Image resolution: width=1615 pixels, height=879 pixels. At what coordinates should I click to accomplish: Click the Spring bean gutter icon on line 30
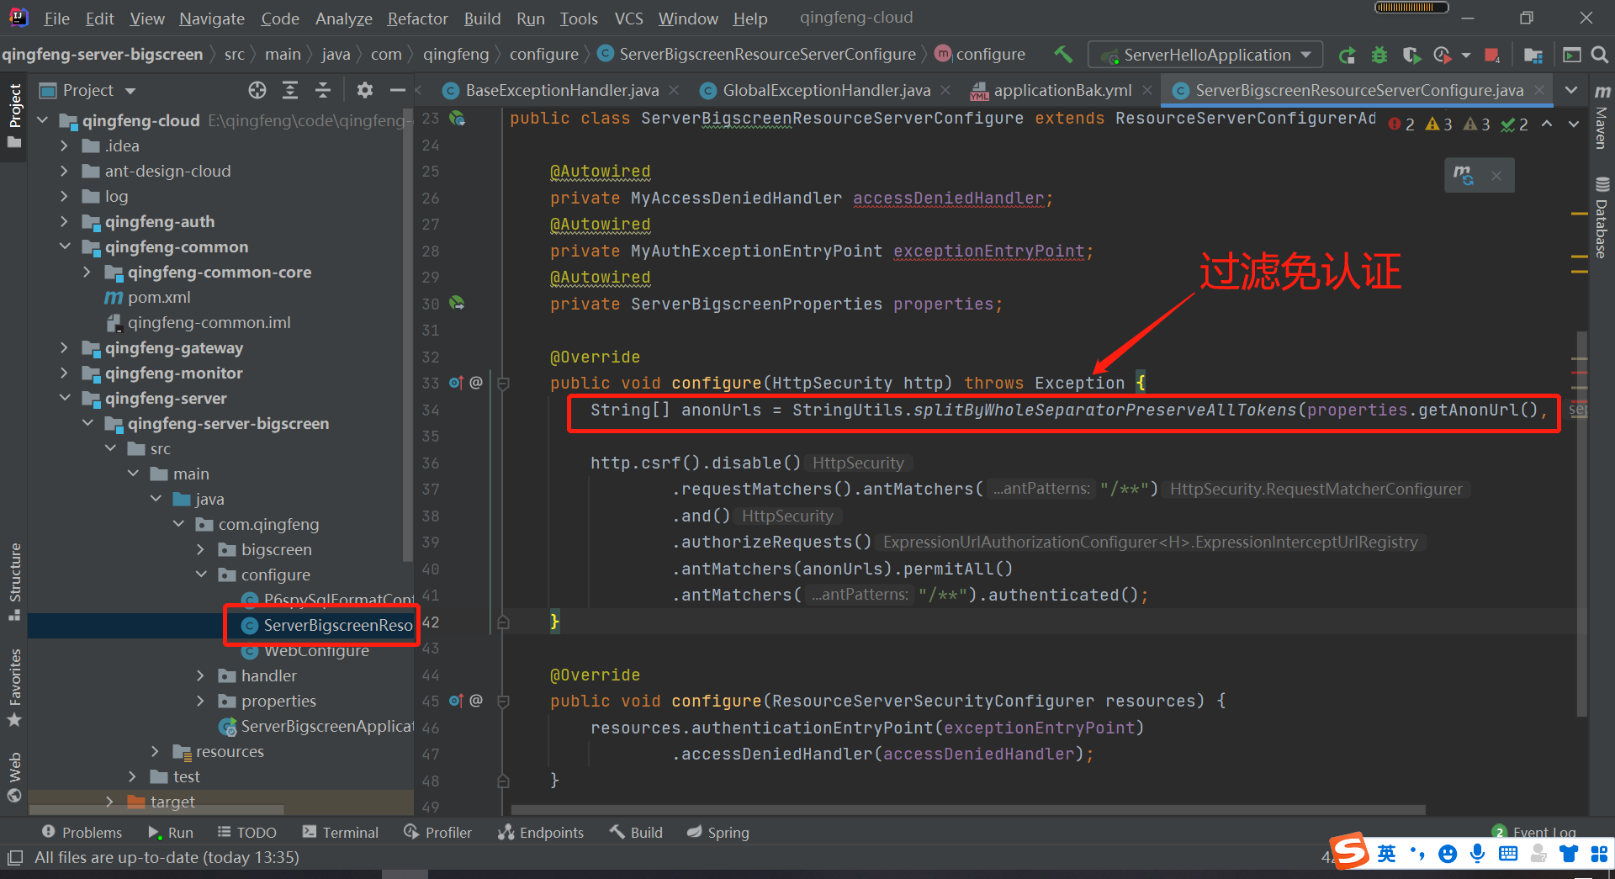coord(457,303)
